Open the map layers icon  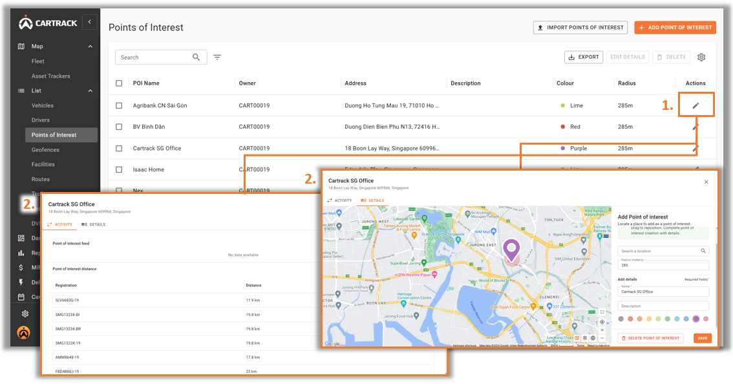point(585,337)
